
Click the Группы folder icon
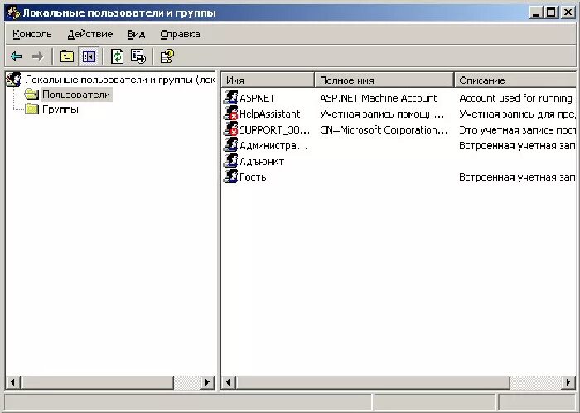point(31,109)
